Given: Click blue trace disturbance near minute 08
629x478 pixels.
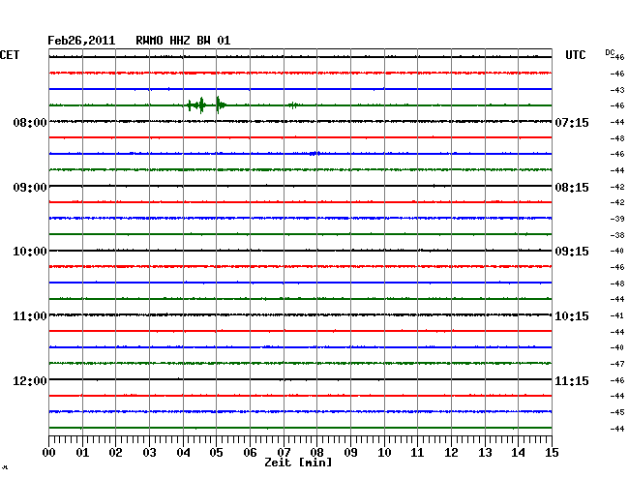Looking at the screenshot, I should [315, 153].
